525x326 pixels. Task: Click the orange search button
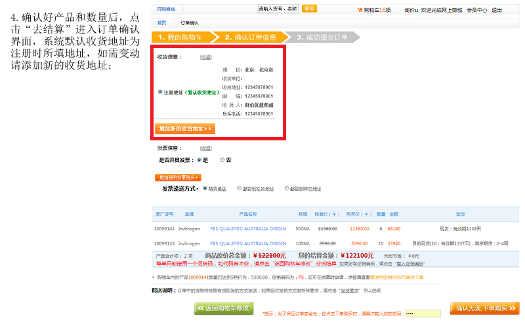pos(310,9)
